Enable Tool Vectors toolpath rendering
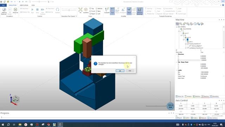 point(168,8)
